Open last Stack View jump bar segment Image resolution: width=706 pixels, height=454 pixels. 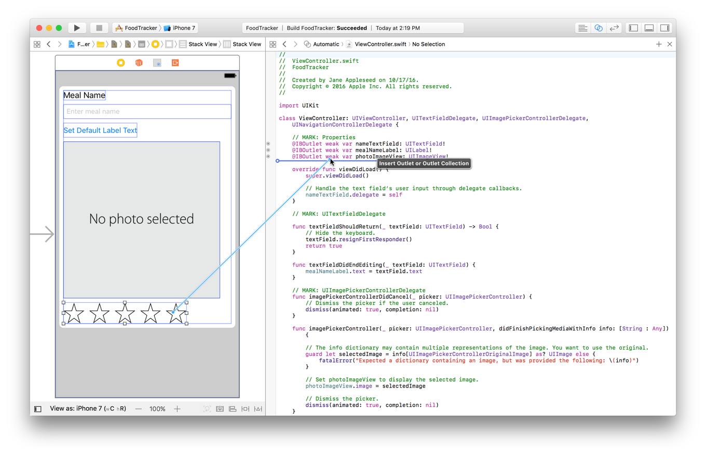(242, 44)
